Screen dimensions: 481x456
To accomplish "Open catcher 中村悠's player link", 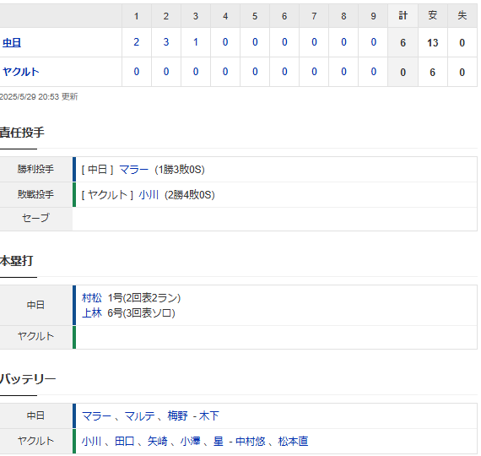I will (x=251, y=442).
